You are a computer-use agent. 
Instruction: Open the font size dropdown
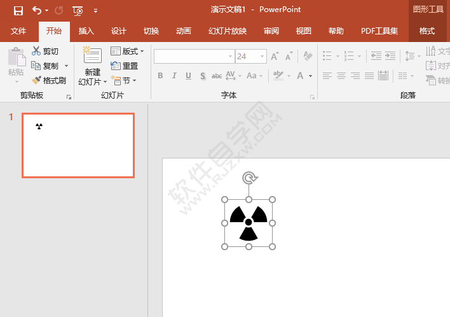point(262,57)
